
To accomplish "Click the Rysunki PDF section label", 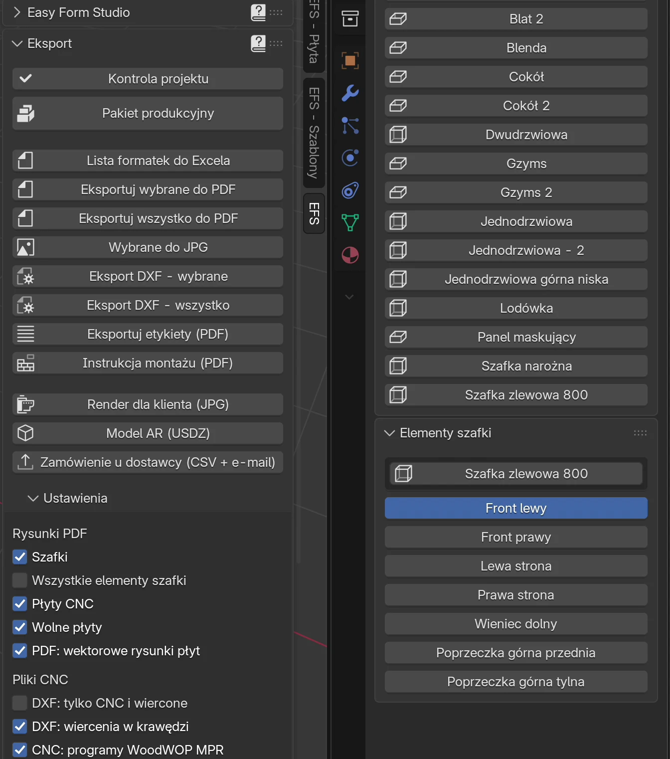I will click(50, 534).
